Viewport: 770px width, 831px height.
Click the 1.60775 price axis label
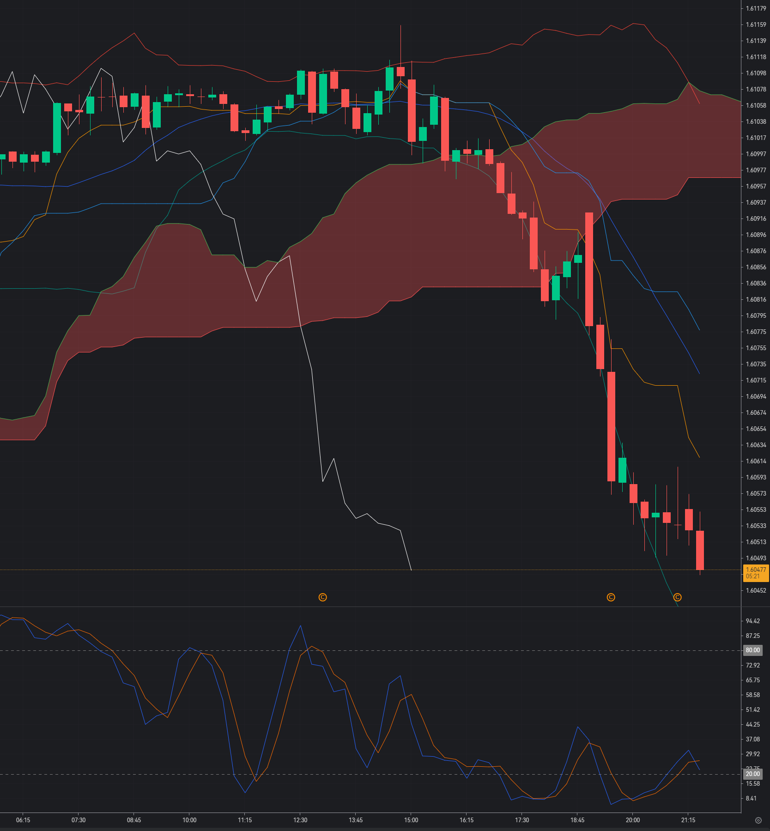pyautogui.click(x=756, y=332)
